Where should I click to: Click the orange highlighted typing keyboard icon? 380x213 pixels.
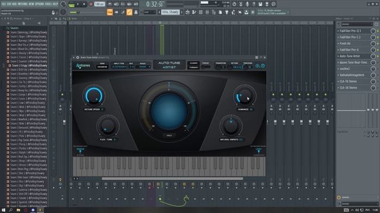(110, 12)
